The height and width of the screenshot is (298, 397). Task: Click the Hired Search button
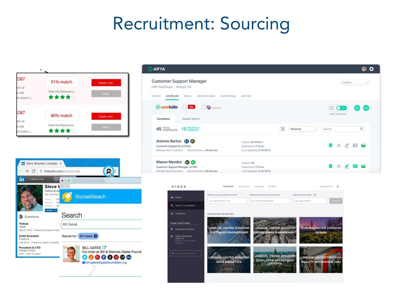pos(336,201)
